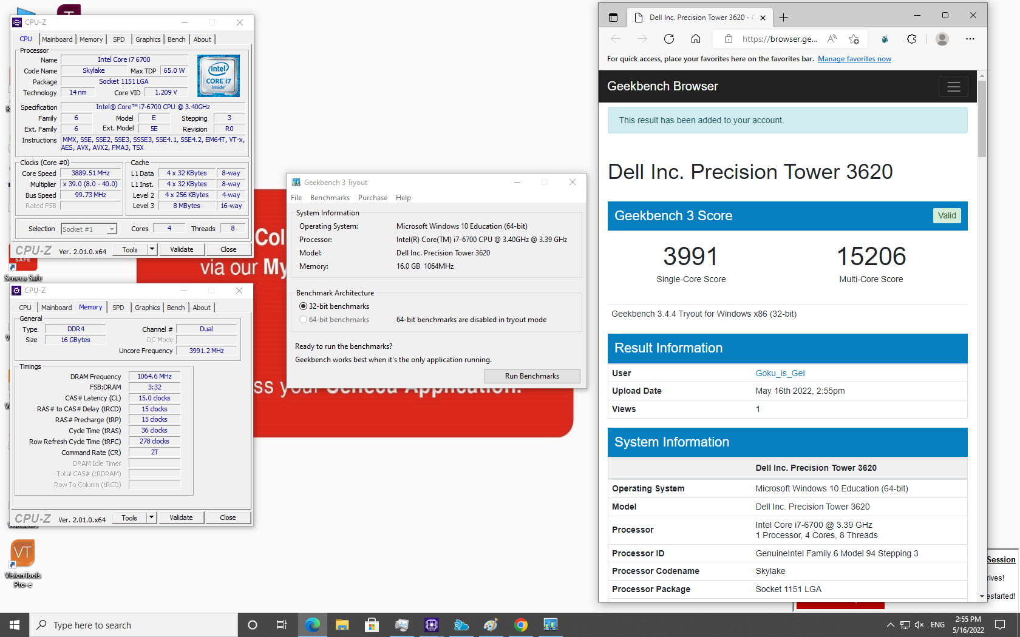The image size is (1020, 637).
Task: Open CPU-Z from the taskbar
Action: pos(432,625)
